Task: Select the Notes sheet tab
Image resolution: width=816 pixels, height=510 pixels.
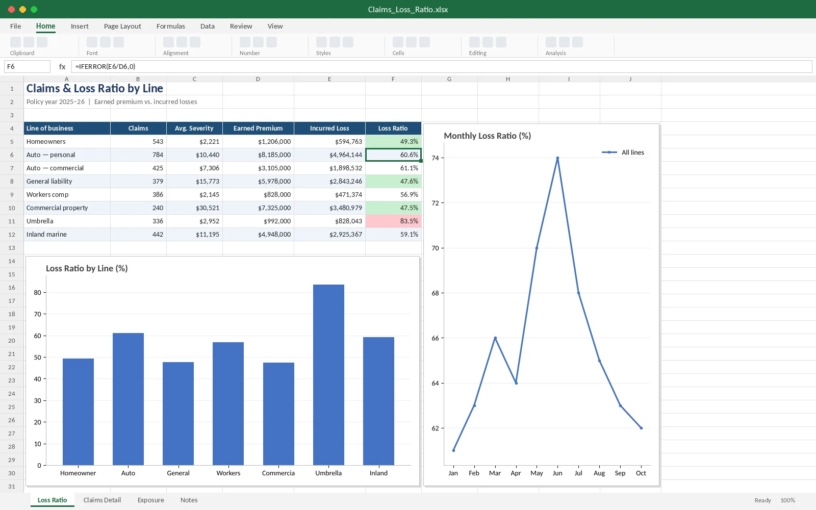Action: point(189,500)
